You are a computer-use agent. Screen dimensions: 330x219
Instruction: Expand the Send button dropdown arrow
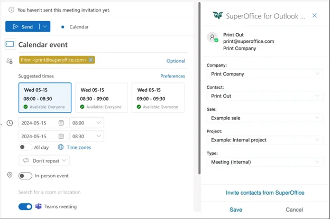[x=45, y=26]
